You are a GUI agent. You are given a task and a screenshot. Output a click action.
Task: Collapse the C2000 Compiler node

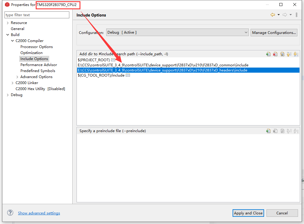click(12, 41)
